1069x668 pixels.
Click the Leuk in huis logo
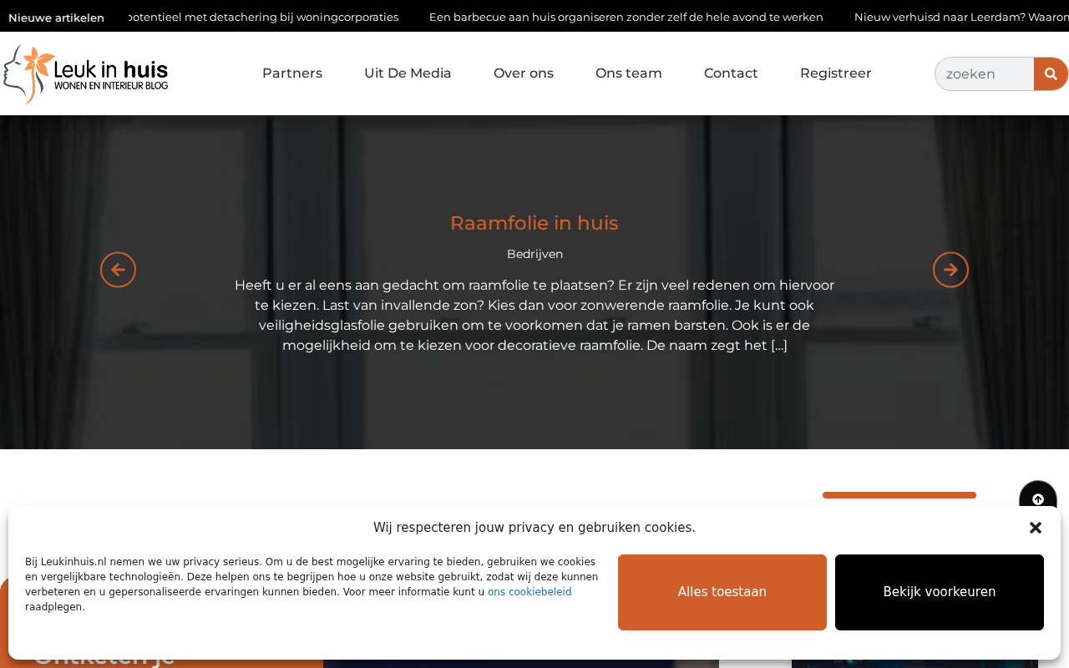tap(85, 74)
